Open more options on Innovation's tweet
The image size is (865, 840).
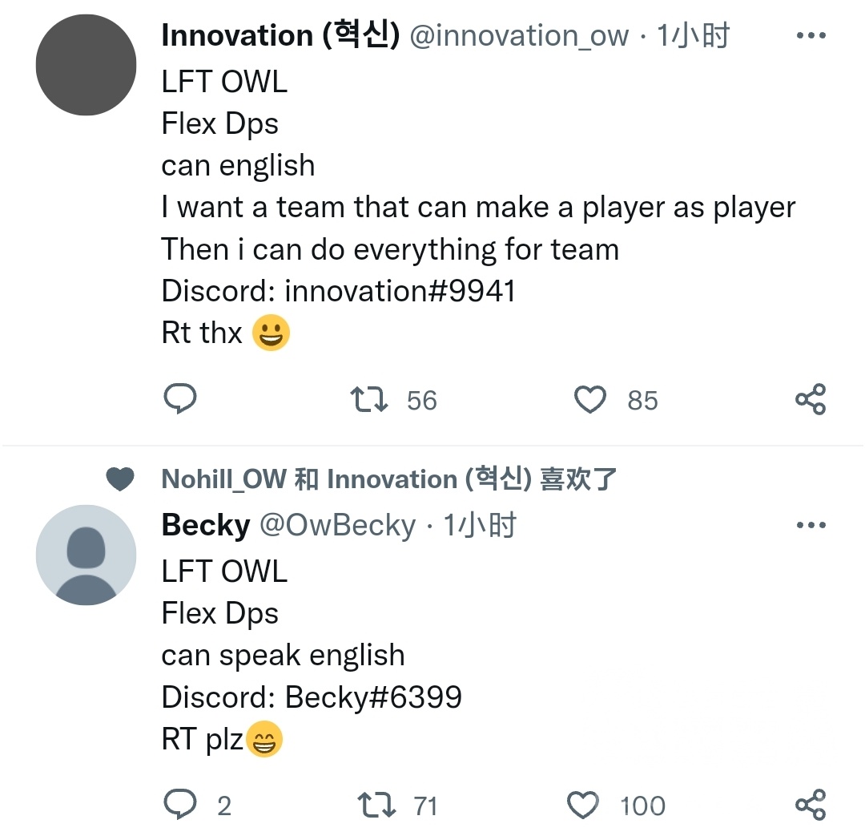tap(811, 36)
